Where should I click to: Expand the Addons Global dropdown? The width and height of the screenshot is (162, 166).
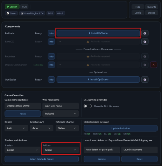(x=61, y=150)
